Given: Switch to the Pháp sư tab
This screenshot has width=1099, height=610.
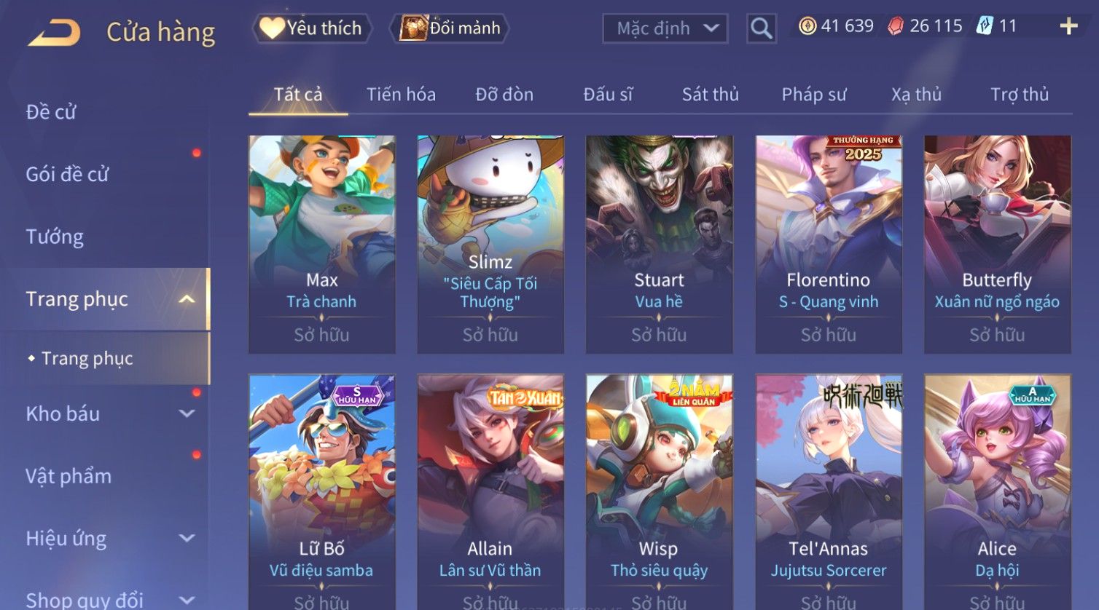Looking at the screenshot, I should tap(814, 95).
